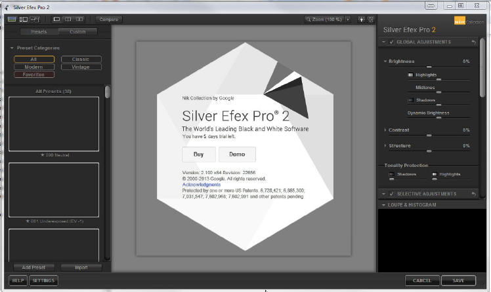Toggle the Compare button
The width and height of the screenshot is (491, 292).
tap(109, 20)
